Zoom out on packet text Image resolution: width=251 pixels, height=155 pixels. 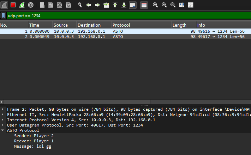pos(164,5)
